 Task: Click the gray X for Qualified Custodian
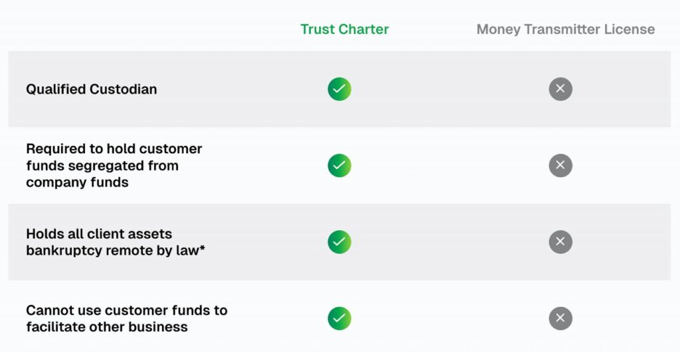(x=560, y=89)
